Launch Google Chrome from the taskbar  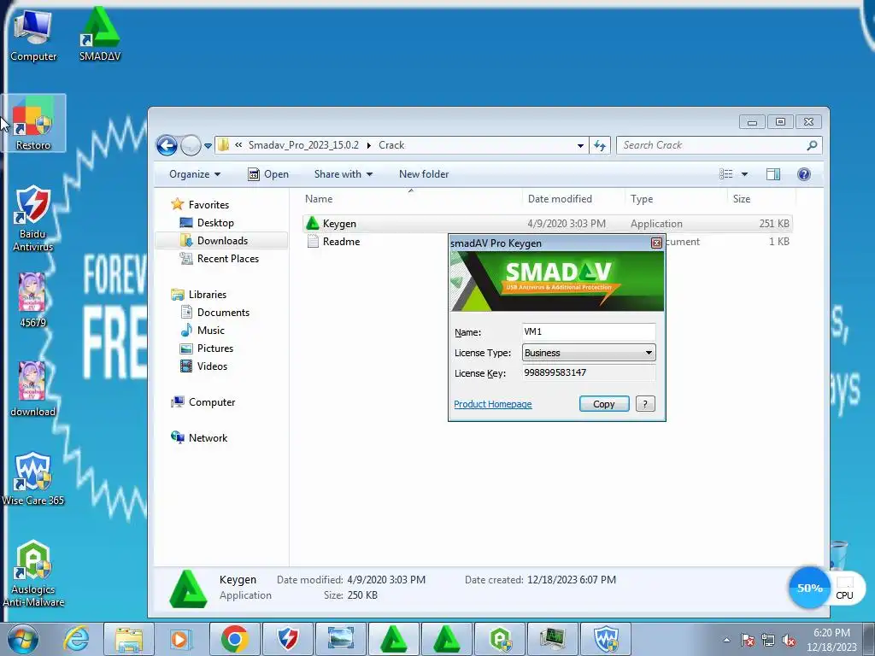tap(234, 639)
